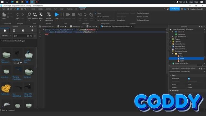206x116 pixels.
Task: Toggle the Archivable checkbox
Action: click(x=189, y=79)
